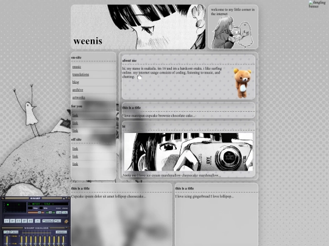Screen dimensions: 329x246
Task: Toggle the PL playlist button in Winamp
Action: click(65, 213)
